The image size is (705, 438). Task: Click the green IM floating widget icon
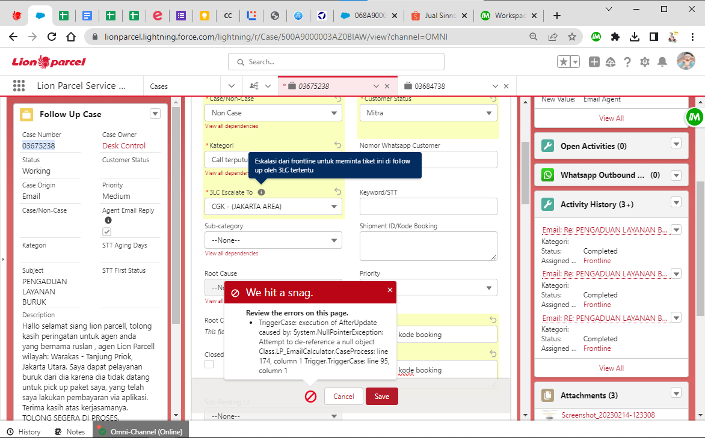click(695, 117)
